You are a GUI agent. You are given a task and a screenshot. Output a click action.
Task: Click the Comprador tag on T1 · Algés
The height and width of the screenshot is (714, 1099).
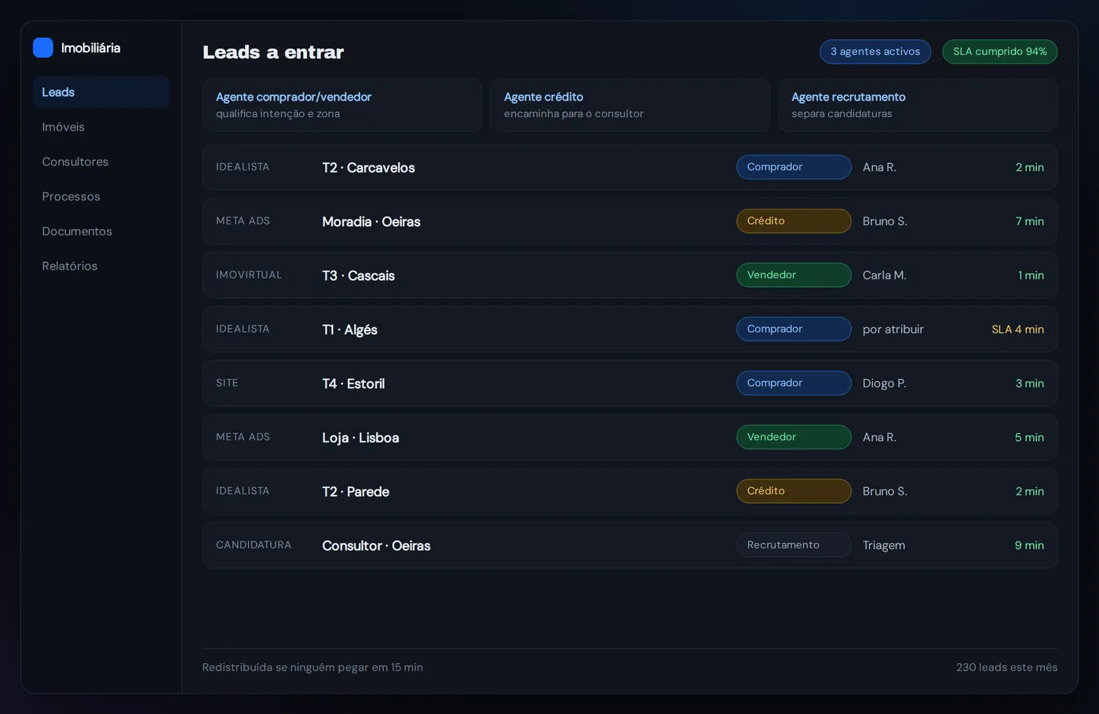tap(794, 330)
